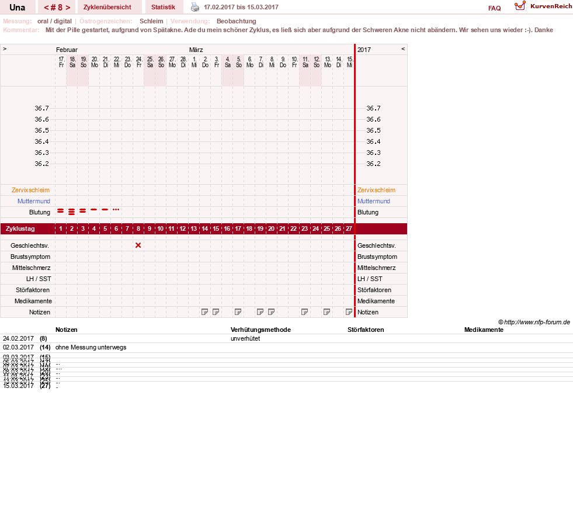Image resolution: width=573 pixels, height=516 pixels.
Task: Click the notes table row dated 15.03.2017
Action: (286, 386)
